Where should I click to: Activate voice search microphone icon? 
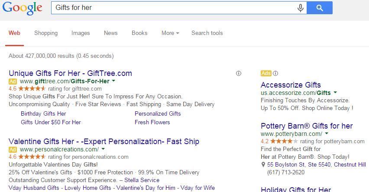pos(300,8)
